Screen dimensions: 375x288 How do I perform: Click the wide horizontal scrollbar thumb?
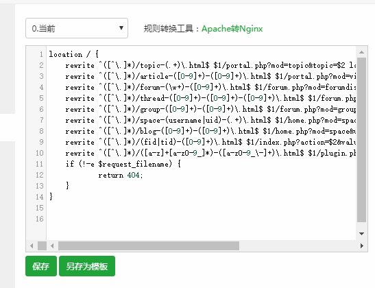(x=149, y=245)
